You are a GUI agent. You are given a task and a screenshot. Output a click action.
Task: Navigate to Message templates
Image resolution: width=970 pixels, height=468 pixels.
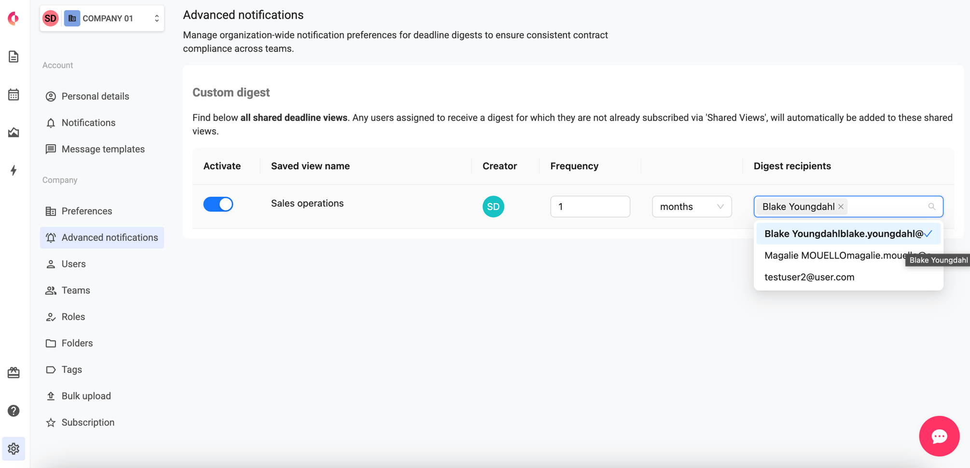(x=103, y=149)
